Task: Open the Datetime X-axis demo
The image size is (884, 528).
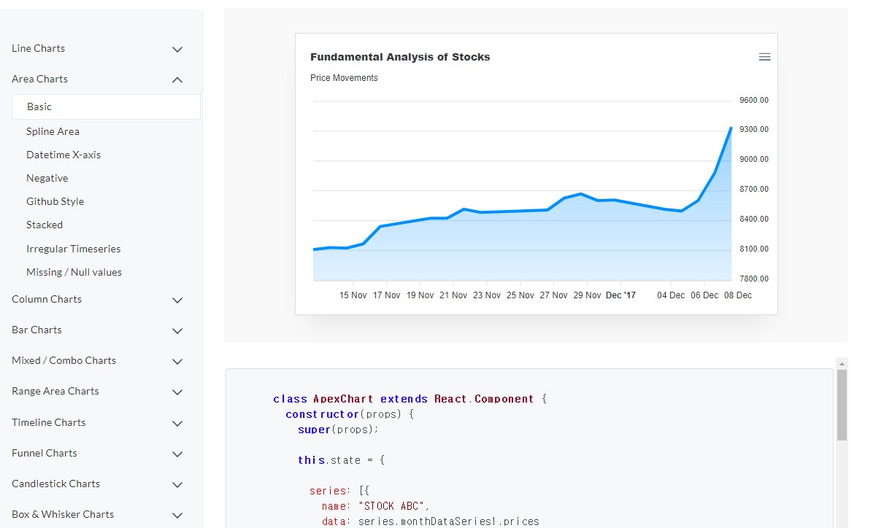Action: [x=64, y=155]
